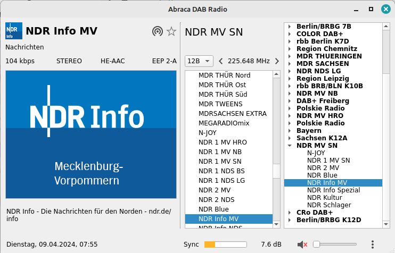The height and width of the screenshot is (253, 395).
Task: Mark NDR Info MV as favorite with the star
Action: 171,31
